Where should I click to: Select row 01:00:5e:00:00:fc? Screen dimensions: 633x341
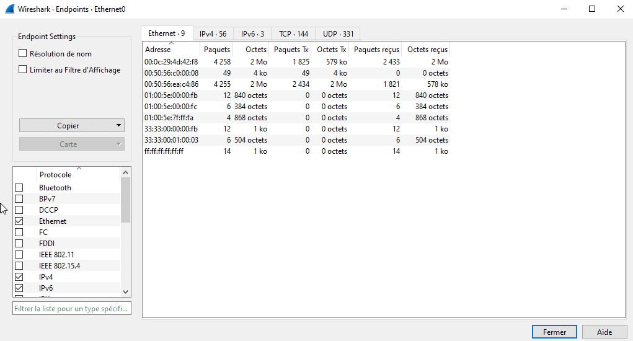(x=296, y=107)
